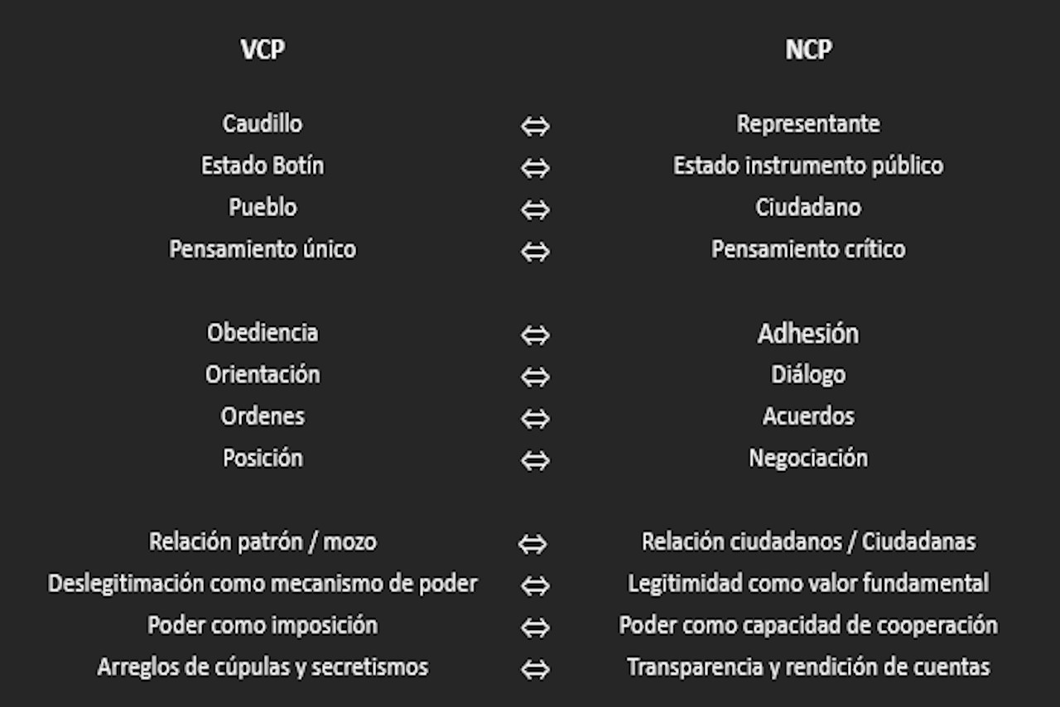The height and width of the screenshot is (707, 1060).
Task: Select the text Estado instrumento público
Action: (x=808, y=166)
